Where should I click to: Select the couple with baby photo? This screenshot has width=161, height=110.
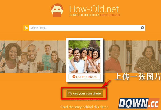(x=21, y=56)
